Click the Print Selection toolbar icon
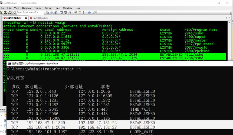This screenshot has height=135, width=233. pyautogui.click(x=66, y=13)
